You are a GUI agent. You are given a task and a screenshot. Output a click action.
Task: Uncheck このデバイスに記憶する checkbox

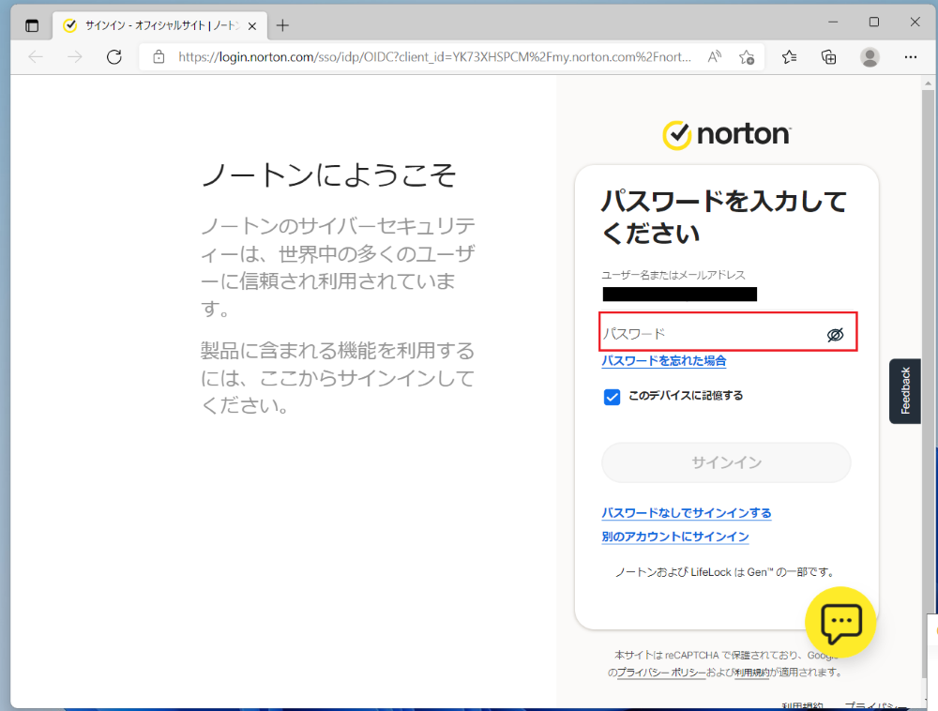pyautogui.click(x=612, y=397)
